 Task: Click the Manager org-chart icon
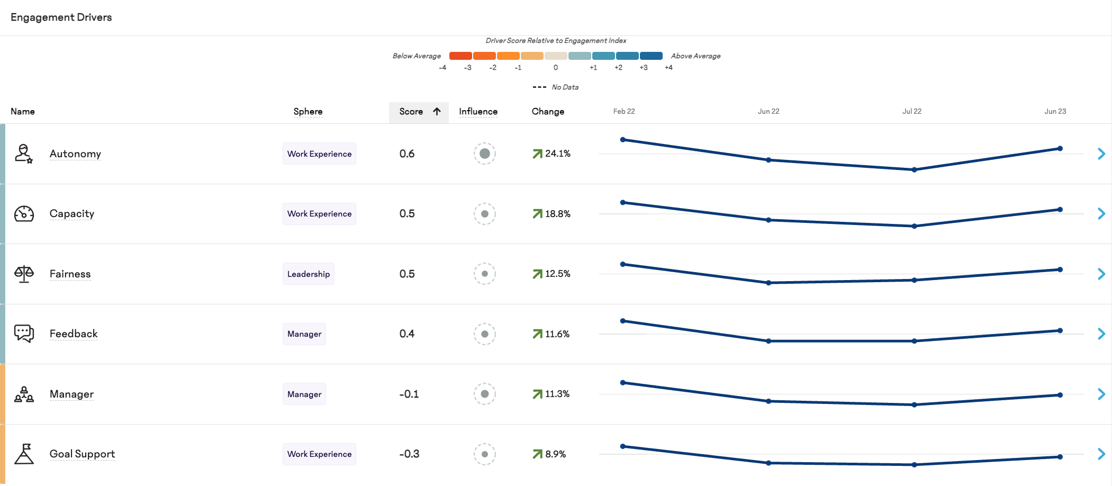24,394
